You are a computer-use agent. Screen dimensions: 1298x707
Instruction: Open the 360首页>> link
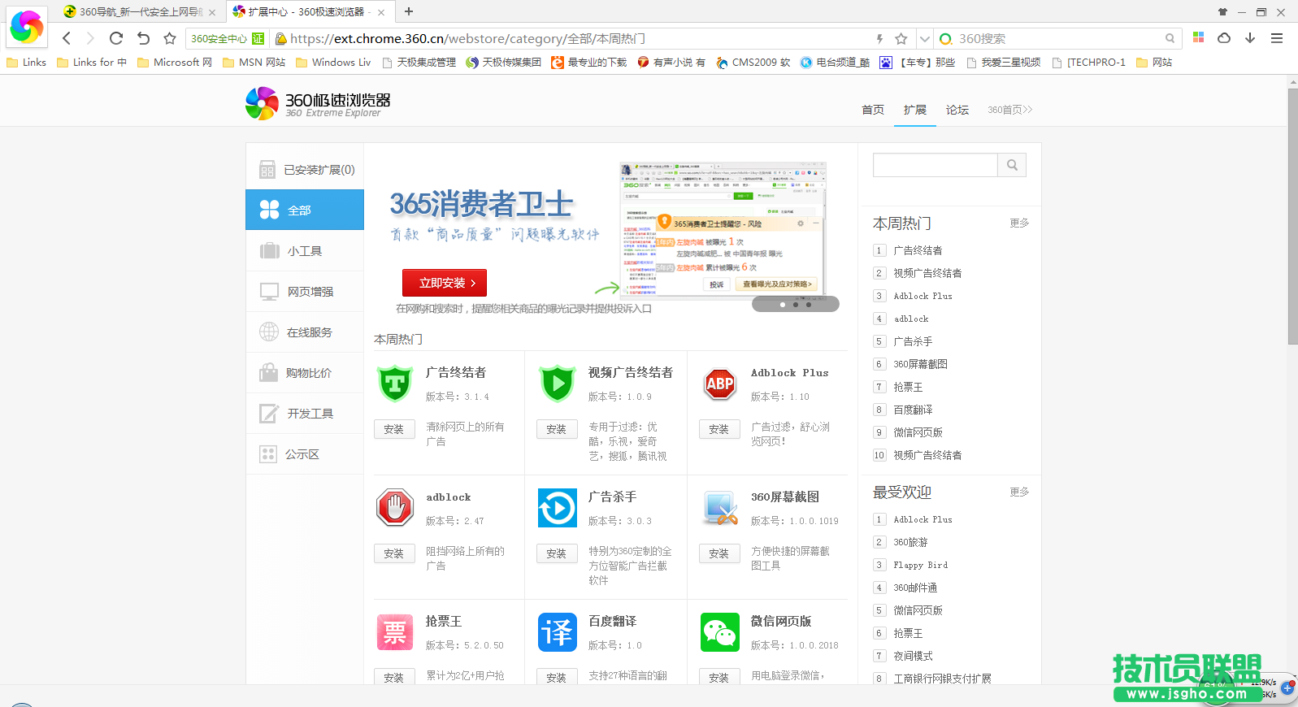coord(1010,110)
